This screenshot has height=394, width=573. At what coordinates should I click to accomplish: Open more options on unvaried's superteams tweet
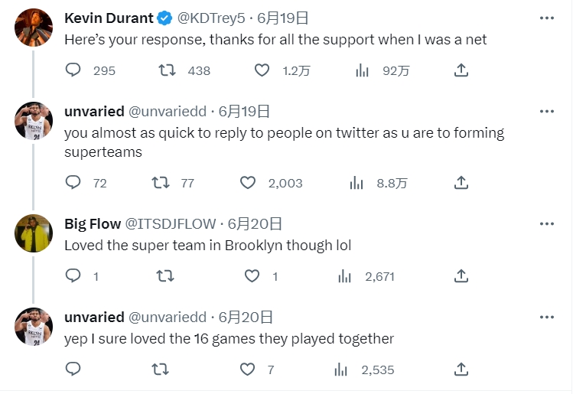(x=546, y=111)
